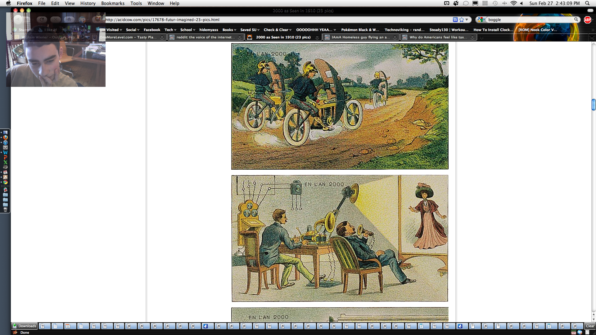The image size is (596, 335).
Task: Clear the downloads list with Clear button
Action: 590,326
